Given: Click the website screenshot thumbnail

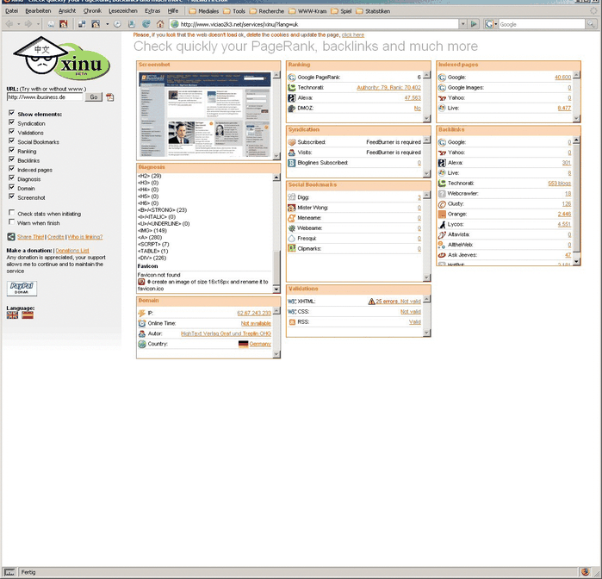Looking at the screenshot, I should pyautogui.click(x=205, y=114).
